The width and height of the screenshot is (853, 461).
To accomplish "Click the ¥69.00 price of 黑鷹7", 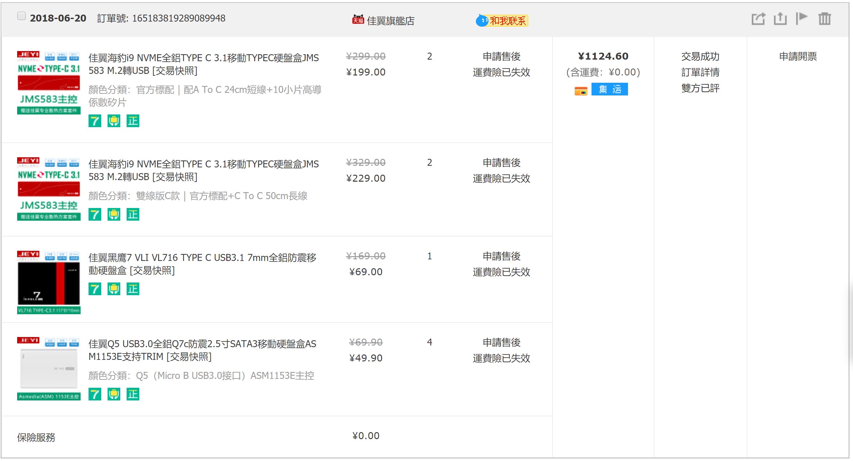I will tap(366, 272).
